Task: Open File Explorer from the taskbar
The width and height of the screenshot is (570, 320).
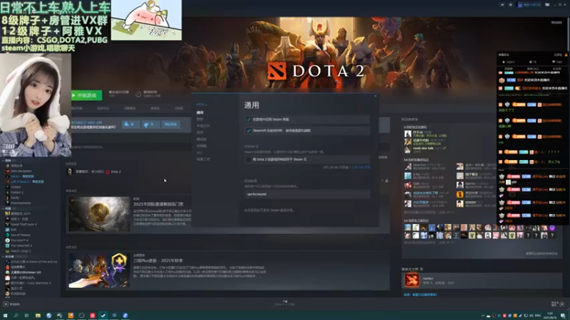Action: click(x=38, y=316)
